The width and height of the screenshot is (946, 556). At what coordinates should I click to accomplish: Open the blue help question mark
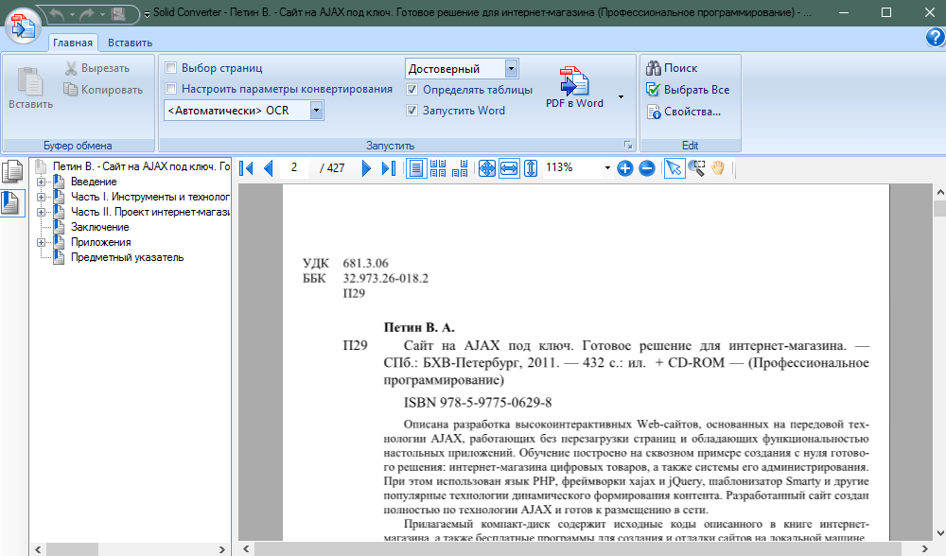click(935, 38)
